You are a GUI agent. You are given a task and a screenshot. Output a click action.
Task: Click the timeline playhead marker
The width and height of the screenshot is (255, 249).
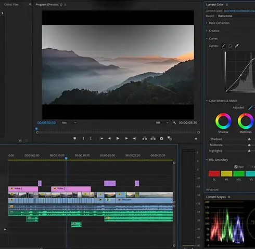[66, 158]
